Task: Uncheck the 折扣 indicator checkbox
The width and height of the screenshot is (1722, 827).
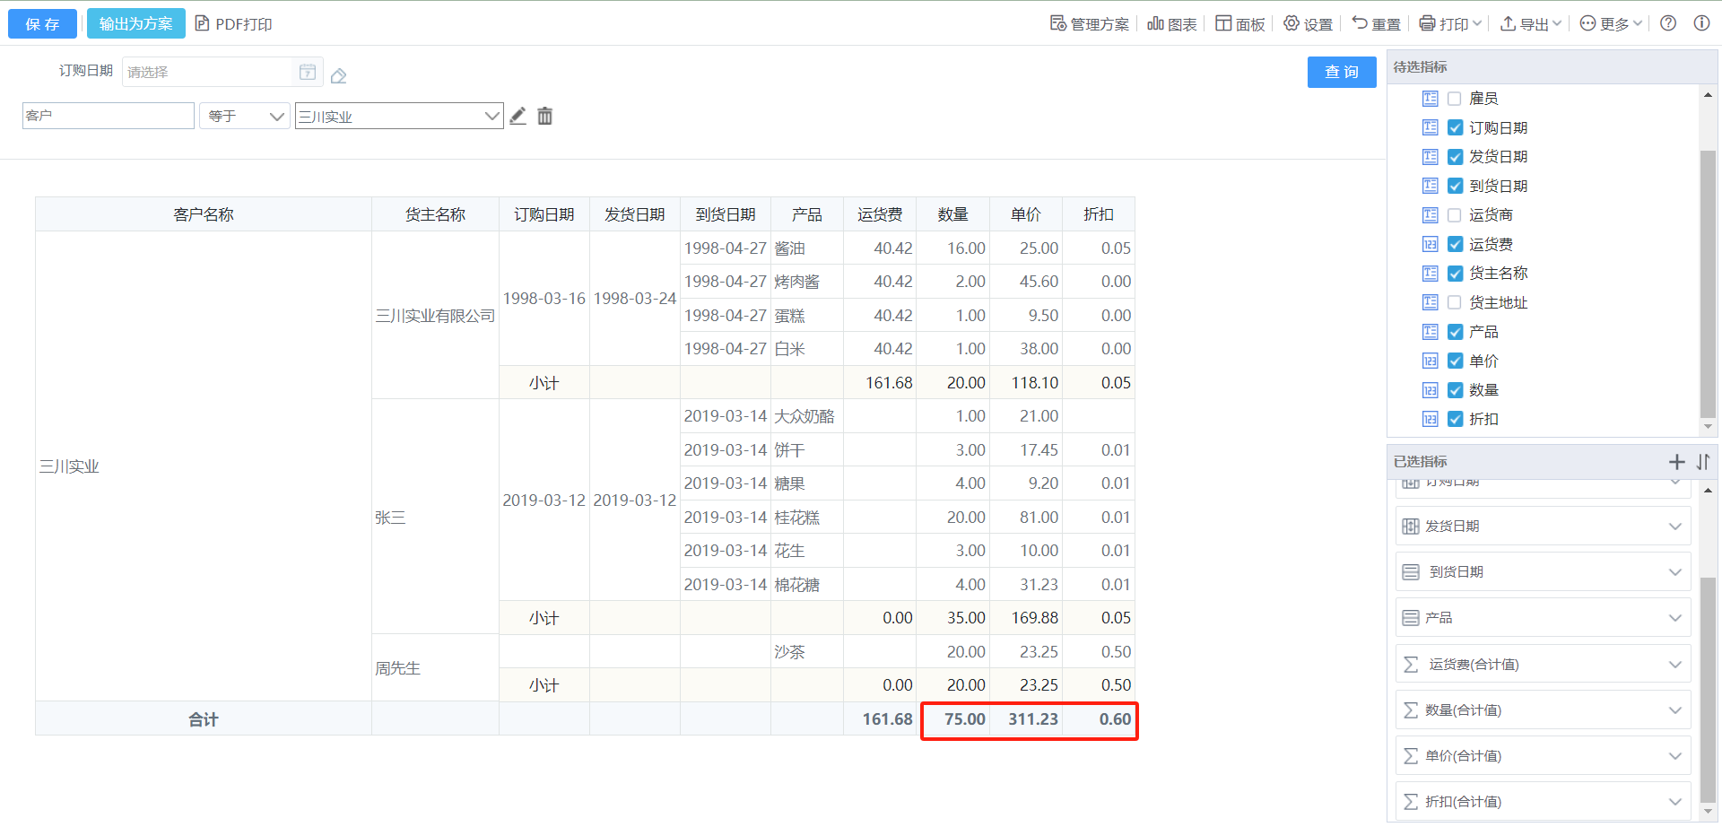Action: tap(1455, 419)
